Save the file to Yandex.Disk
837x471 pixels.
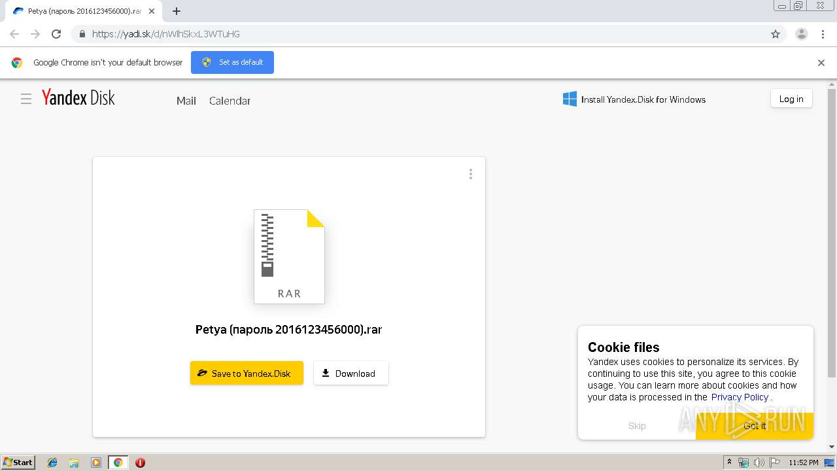247,373
